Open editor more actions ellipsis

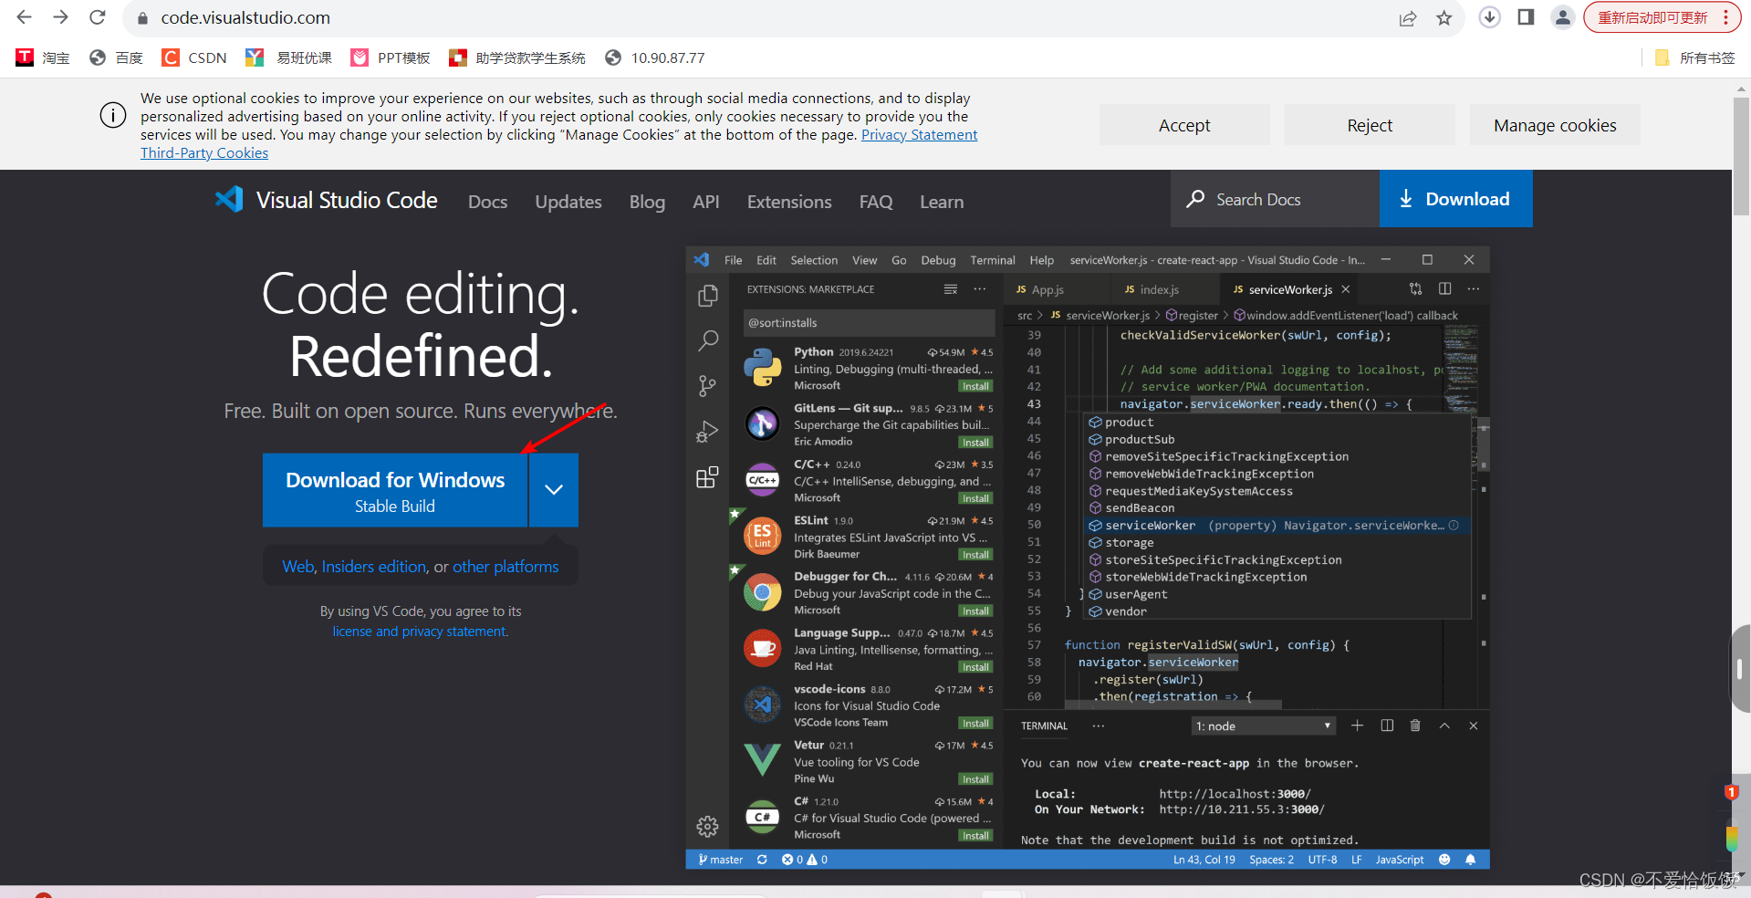(x=1473, y=288)
